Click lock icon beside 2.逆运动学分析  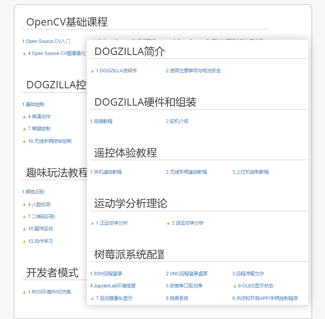coord(168,223)
